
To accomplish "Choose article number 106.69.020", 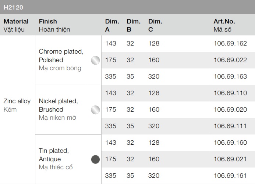I will click(230, 109).
